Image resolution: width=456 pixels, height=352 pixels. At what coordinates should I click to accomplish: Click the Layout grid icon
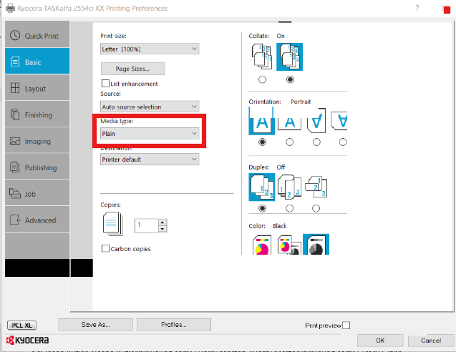[15, 88]
